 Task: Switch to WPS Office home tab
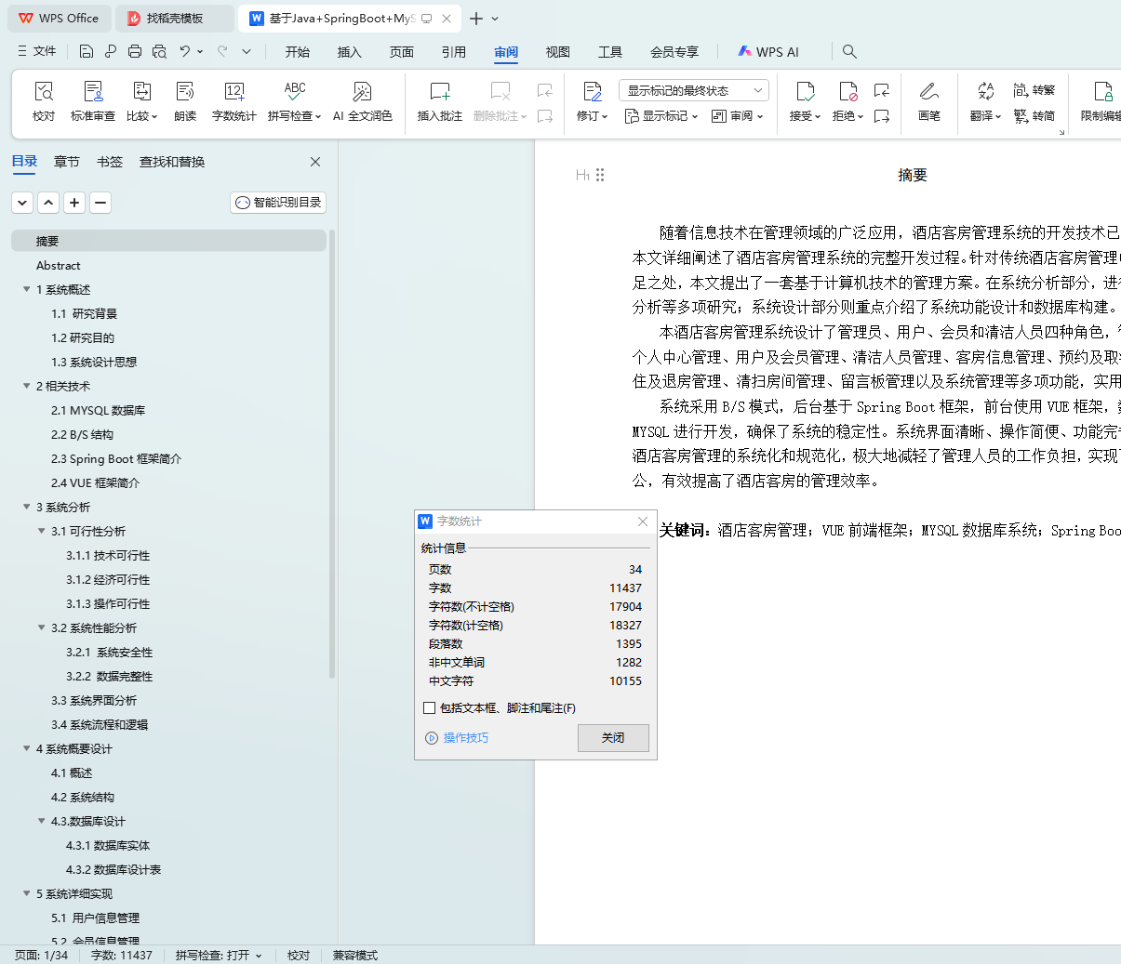[x=59, y=19]
